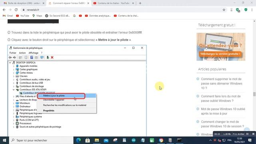256x144 pixels.
Task: Collapse Contrôleurs IDE ATA/ATAPI node
Action: [x=14, y=90]
